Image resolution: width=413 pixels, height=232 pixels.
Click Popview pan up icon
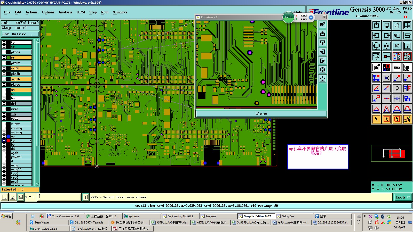pyautogui.click(x=322, y=34)
